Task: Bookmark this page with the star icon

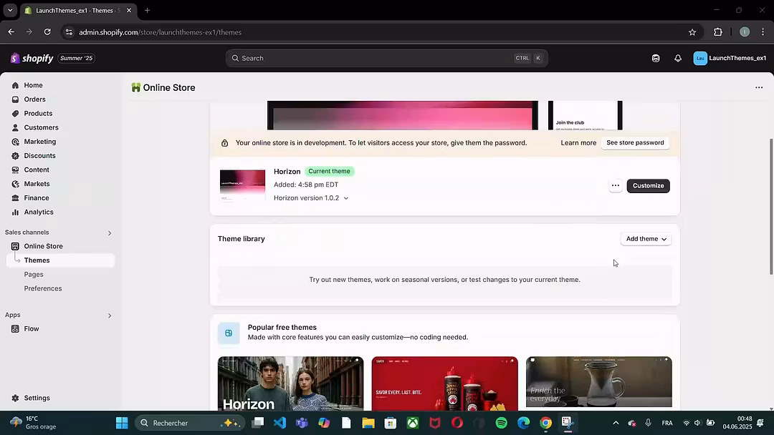Action: click(x=692, y=32)
